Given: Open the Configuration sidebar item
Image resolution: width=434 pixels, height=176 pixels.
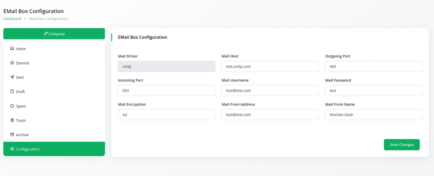Looking at the screenshot, I should [54, 149].
